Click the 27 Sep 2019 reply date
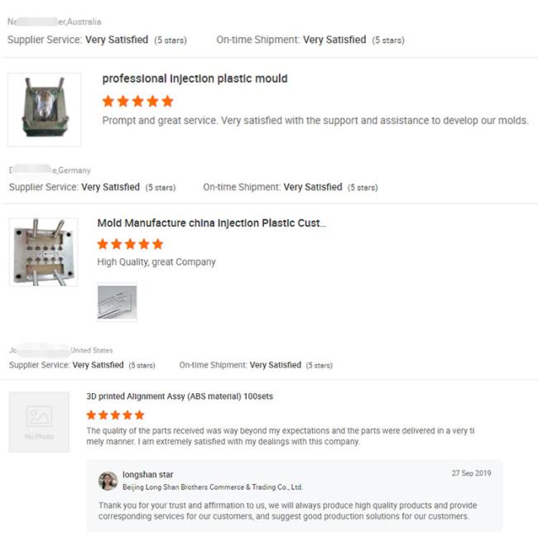 click(x=472, y=473)
